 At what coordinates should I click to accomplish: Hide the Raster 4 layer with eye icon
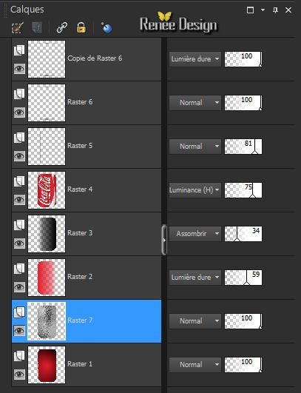(19, 200)
